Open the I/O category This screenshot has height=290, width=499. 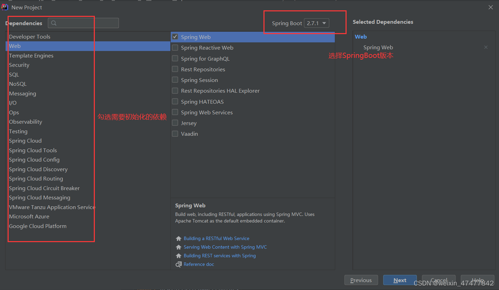(88, 103)
